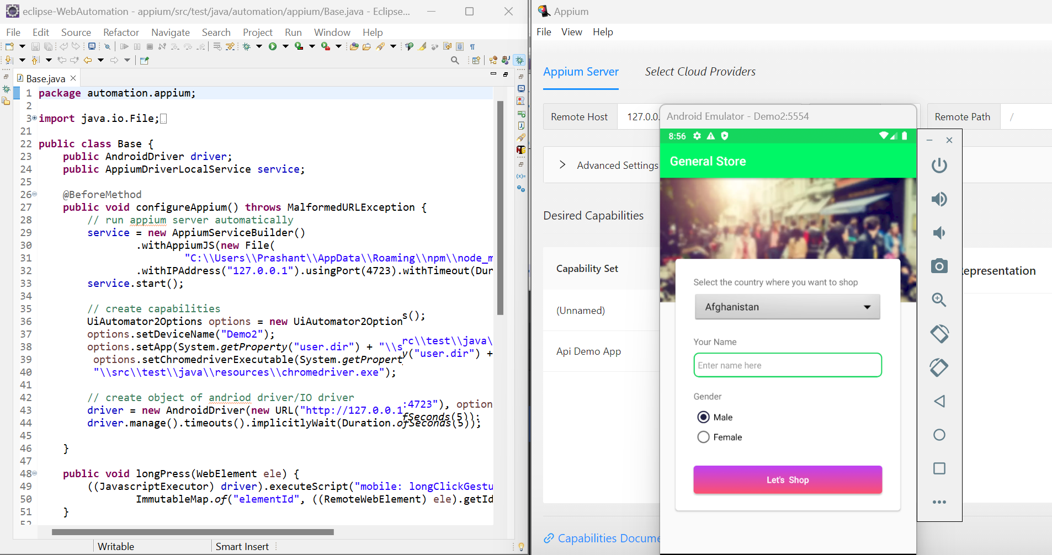Click the Terminate stop icon
The image size is (1052, 555).
coord(150,46)
